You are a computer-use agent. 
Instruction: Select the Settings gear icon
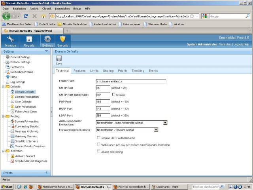(x=47, y=39)
